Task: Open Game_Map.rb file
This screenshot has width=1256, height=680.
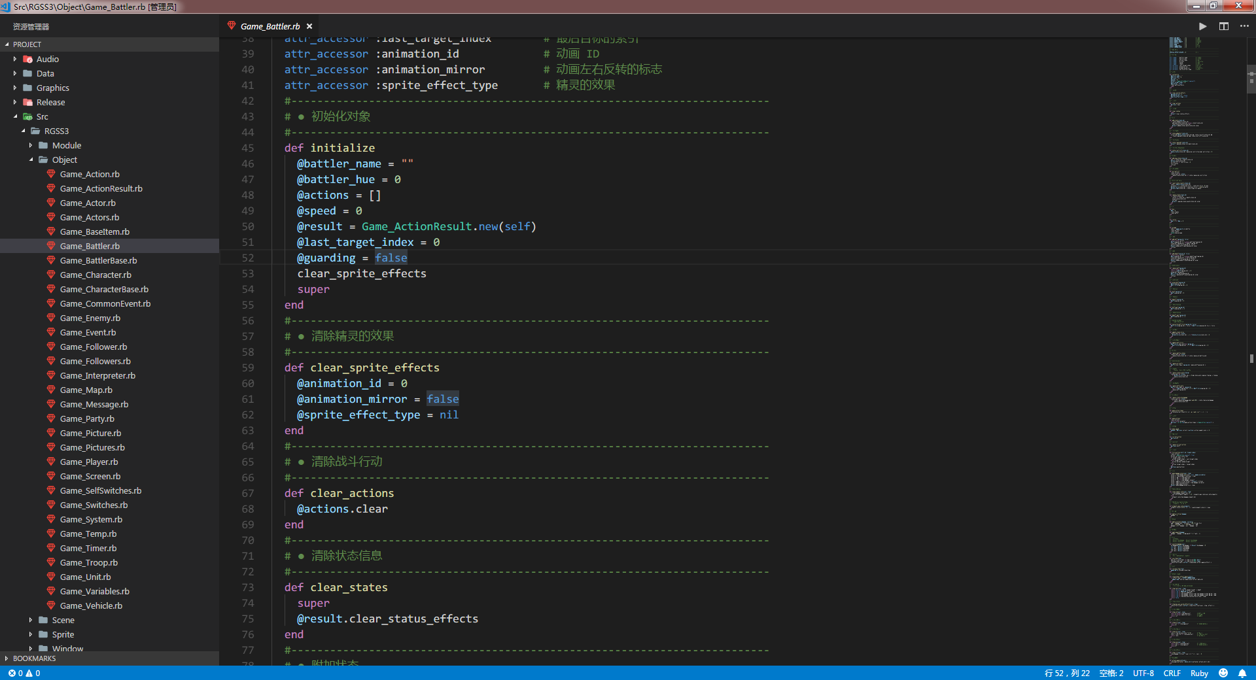Action: click(x=86, y=390)
